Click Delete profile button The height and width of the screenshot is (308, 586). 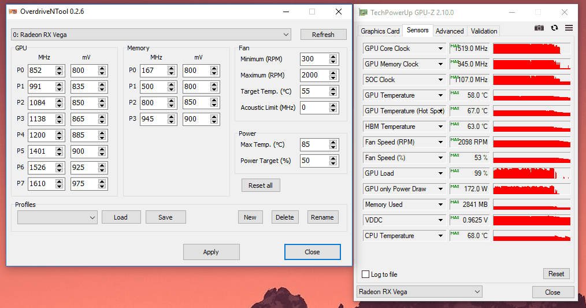point(285,217)
